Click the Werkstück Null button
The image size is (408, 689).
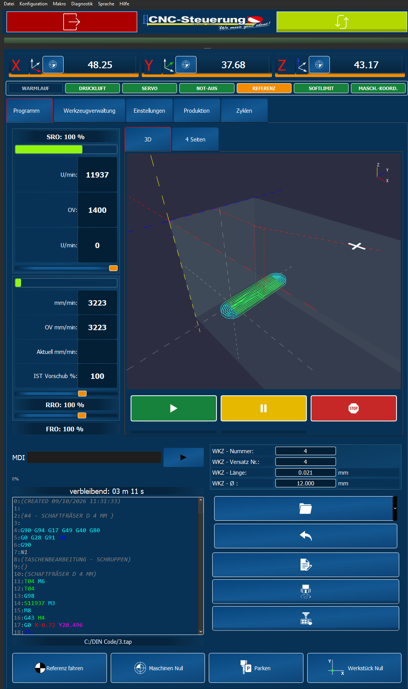(354, 668)
